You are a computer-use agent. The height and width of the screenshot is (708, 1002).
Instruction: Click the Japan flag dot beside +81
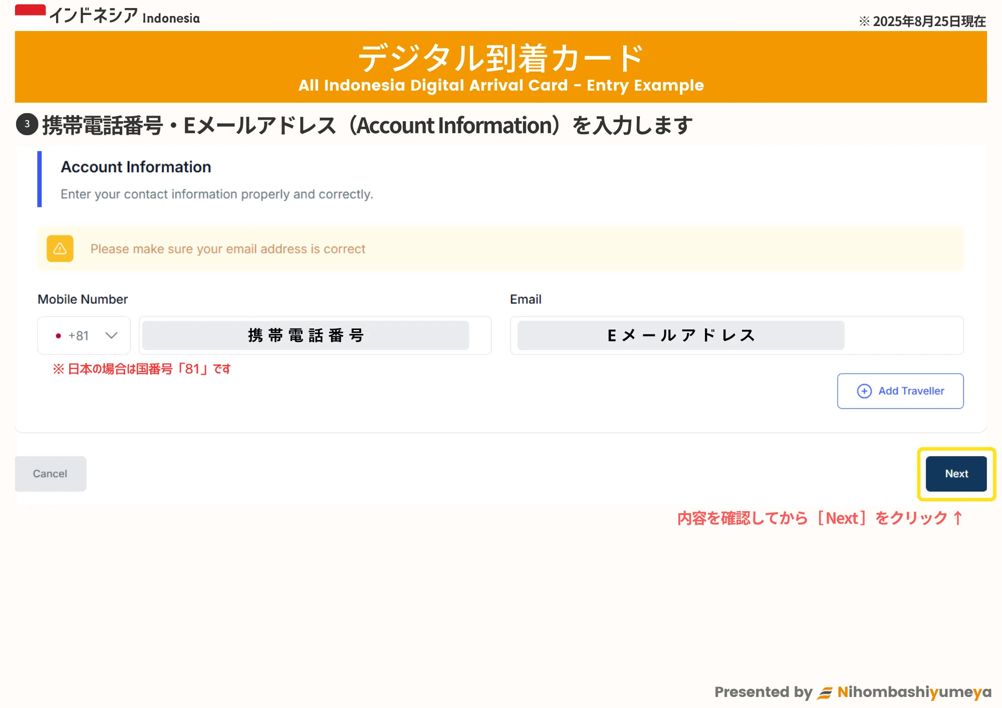coord(59,336)
